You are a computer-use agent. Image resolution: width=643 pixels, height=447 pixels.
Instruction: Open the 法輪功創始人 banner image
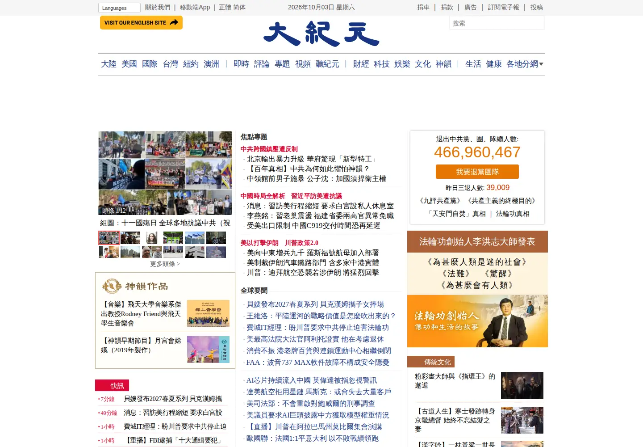tap(477, 321)
